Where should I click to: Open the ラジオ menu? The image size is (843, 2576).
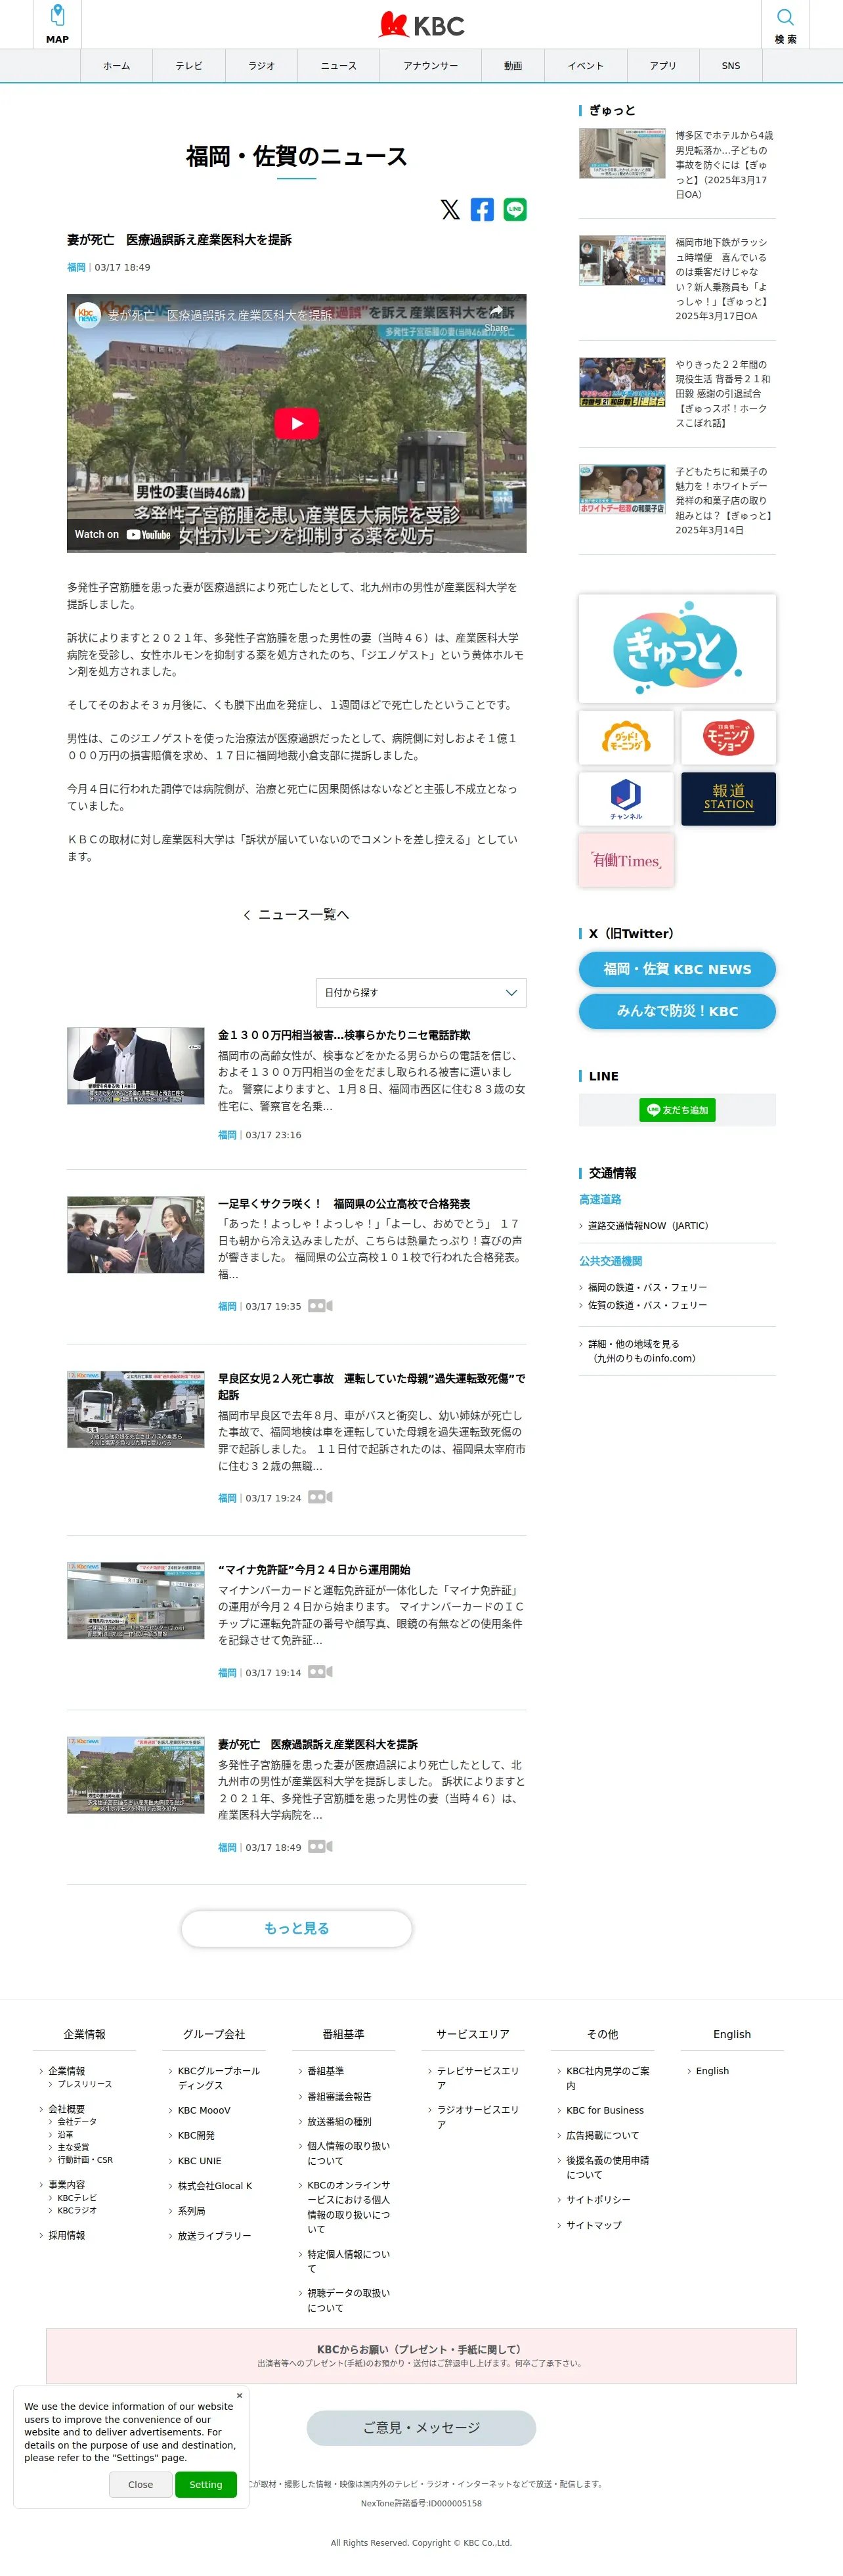pos(262,66)
